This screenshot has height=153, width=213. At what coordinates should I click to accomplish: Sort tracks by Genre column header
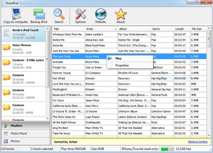162,29
